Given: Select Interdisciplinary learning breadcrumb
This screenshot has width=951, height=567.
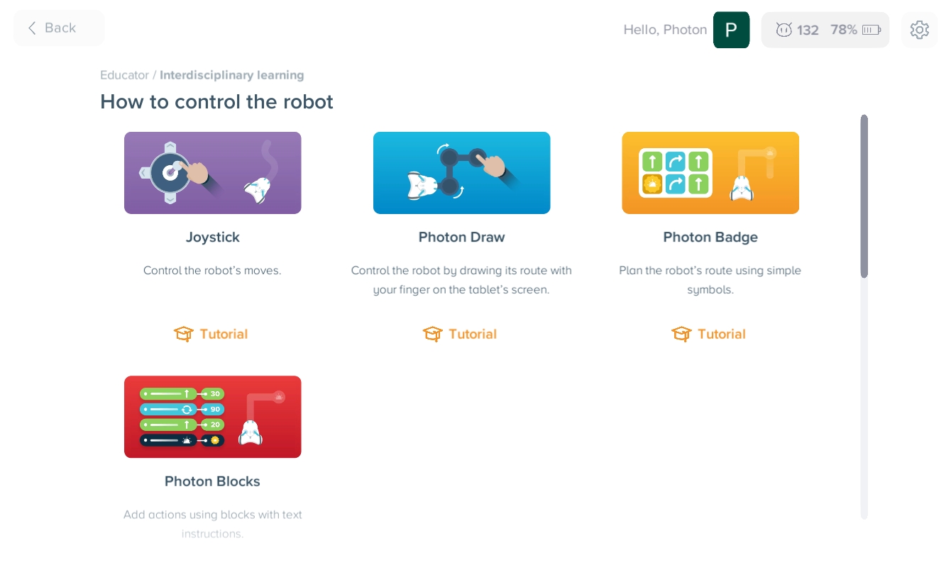Looking at the screenshot, I should [x=231, y=75].
